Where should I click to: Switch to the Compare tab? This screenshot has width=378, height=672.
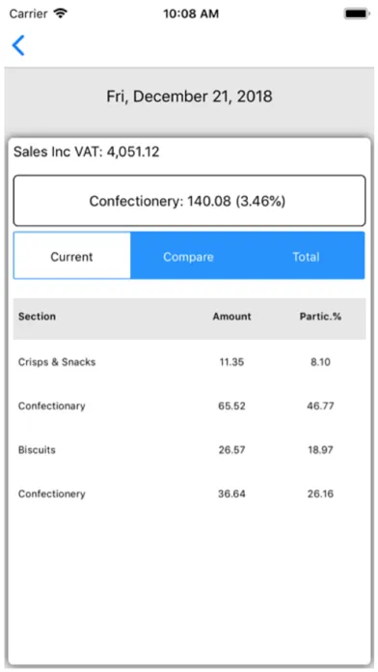tap(188, 256)
